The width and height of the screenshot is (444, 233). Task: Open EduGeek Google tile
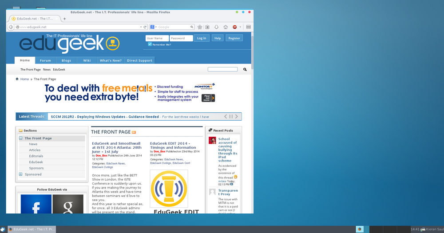(x=68, y=204)
